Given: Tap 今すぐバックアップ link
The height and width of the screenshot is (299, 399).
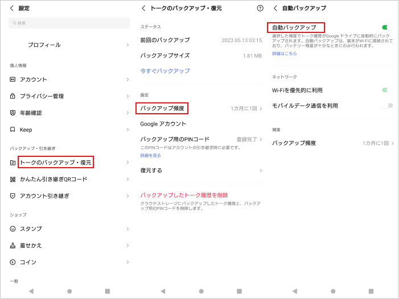Looking at the screenshot, I should tap(165, 71).
